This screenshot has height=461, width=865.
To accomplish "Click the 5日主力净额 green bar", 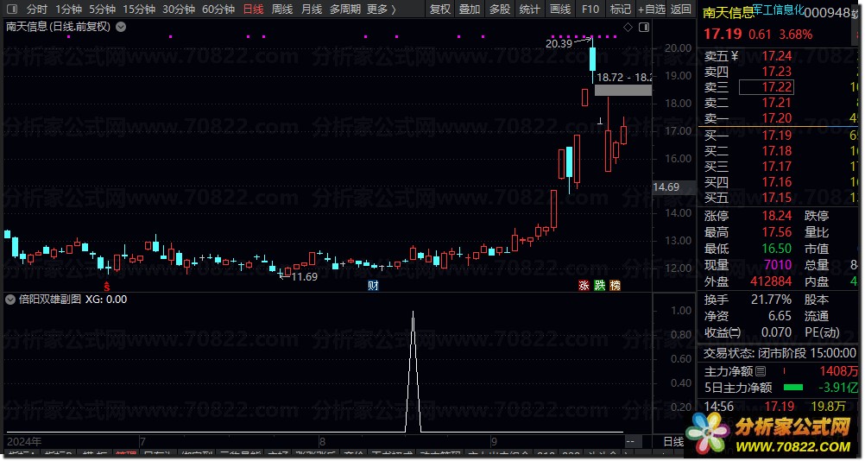I will [792, 388].
